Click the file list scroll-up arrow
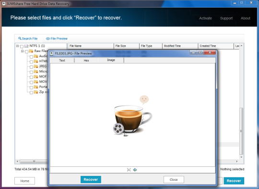This screenshot has height=189, width=259. click(241, 46)
